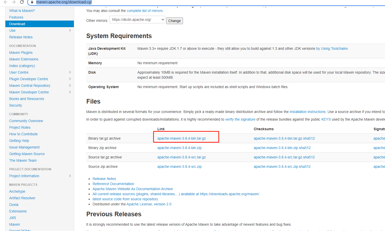Open installation instructions link
385x231 pixels.
(x=308, y=112)
